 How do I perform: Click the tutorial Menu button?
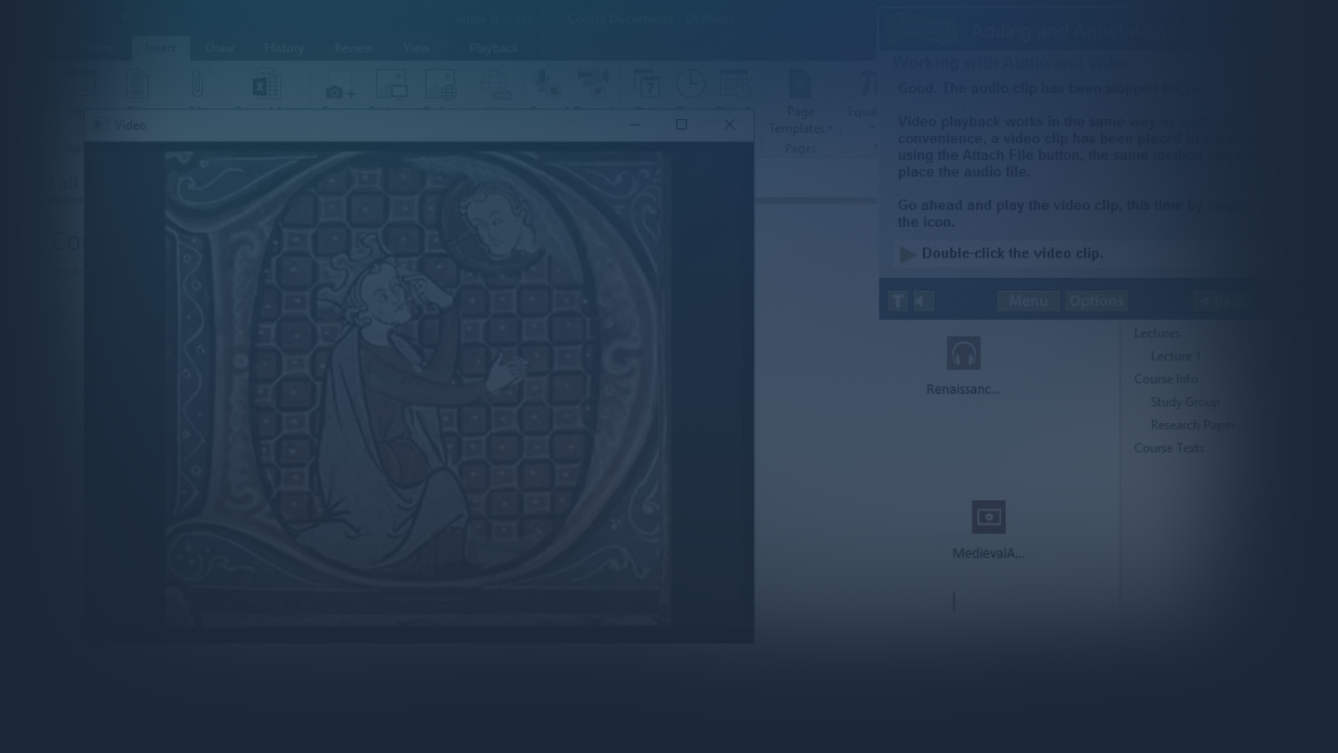(1028, 300)
